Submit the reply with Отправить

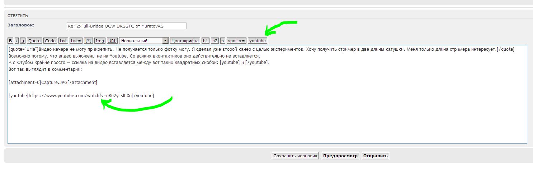pos(375,156)
